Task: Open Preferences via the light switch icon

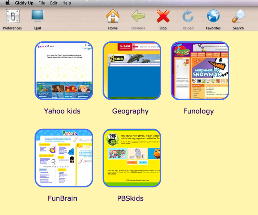Action: click(13, 16)
